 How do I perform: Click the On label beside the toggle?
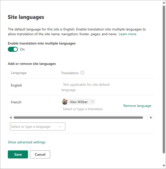pyautogui.click(x=22, y=49)
